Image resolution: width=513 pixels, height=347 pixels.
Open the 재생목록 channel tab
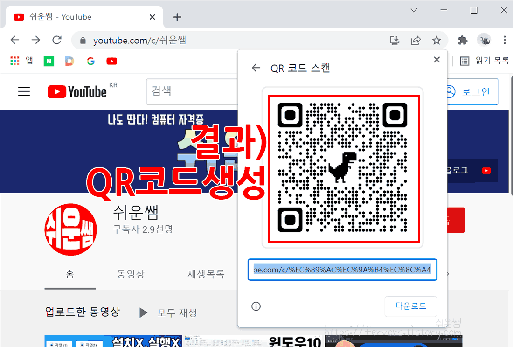coord(206,274)
